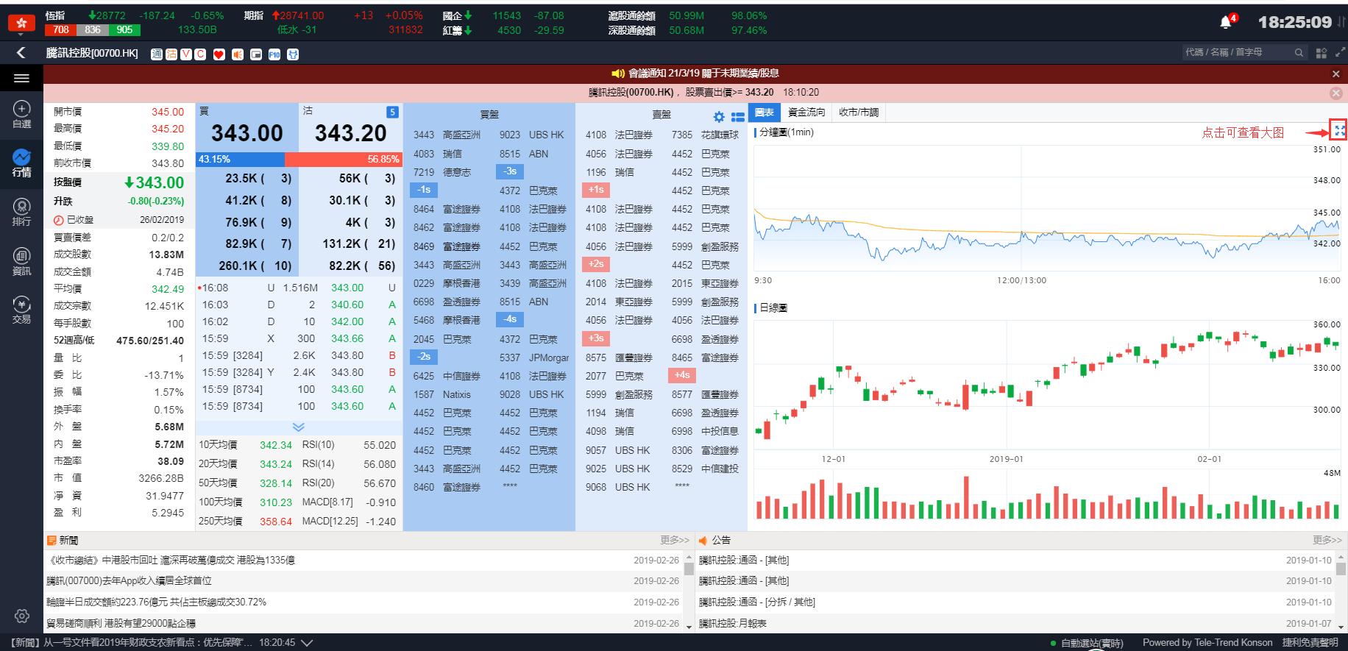
Task: Select the 收市/市調 tab
Action: [x=859, y=113]
